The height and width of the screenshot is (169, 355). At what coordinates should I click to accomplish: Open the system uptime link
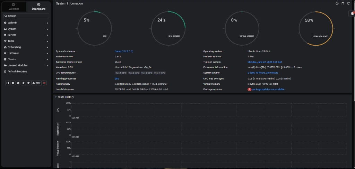263,73
